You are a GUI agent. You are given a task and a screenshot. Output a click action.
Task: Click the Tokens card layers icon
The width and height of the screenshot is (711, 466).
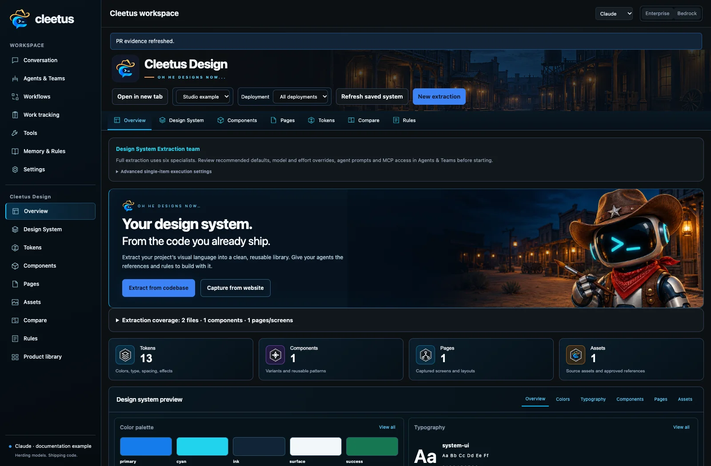[x=125, y=355]
